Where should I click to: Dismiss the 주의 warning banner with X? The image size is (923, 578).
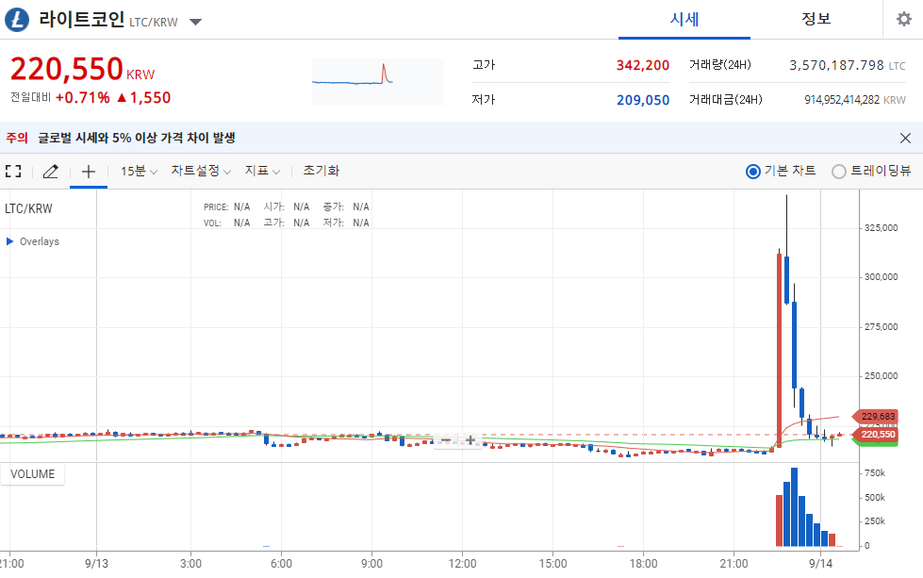click(905, 138)
